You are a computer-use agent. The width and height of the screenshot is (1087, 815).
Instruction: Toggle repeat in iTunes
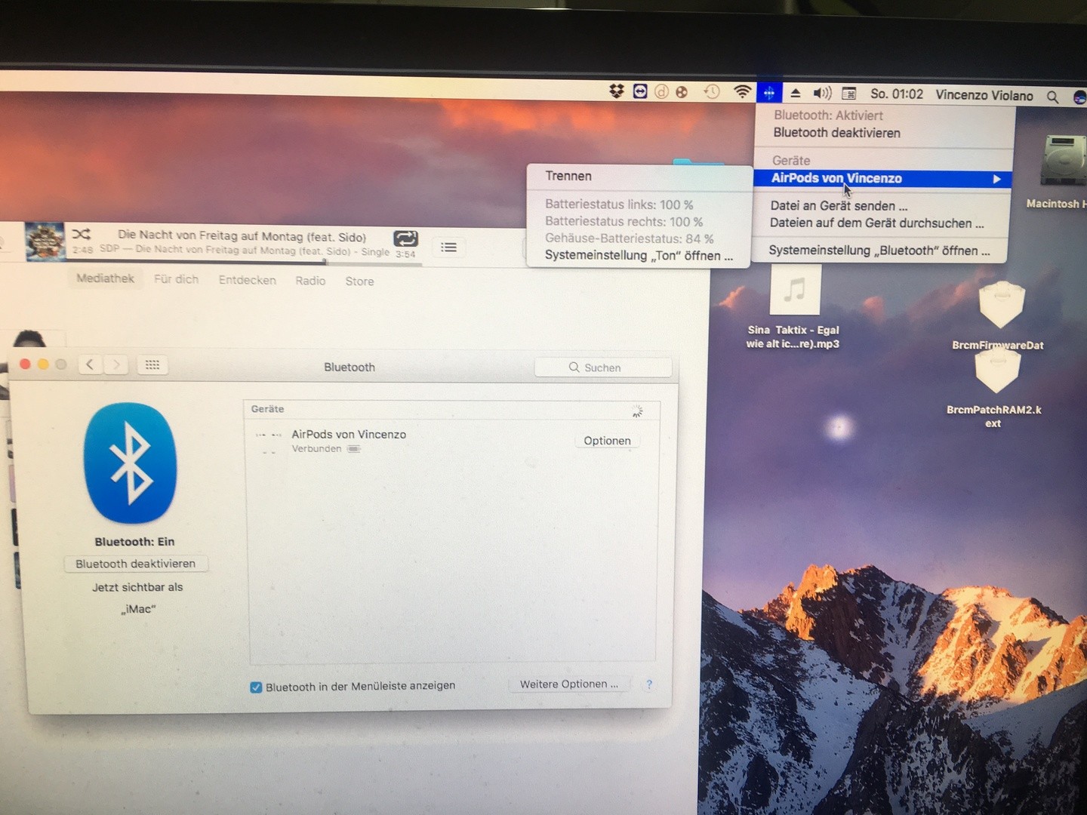pyautogui.click(x=405, y=238)
